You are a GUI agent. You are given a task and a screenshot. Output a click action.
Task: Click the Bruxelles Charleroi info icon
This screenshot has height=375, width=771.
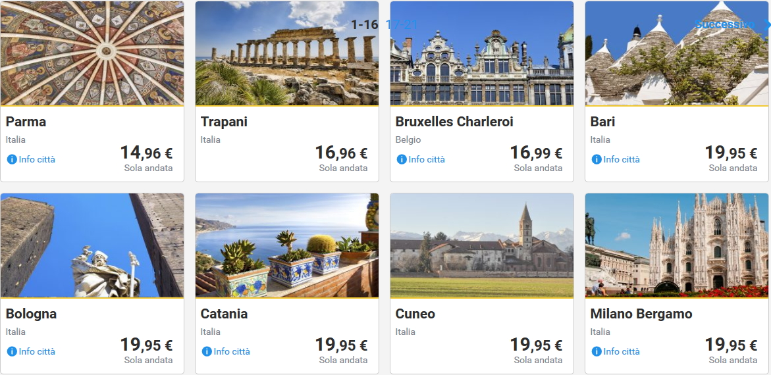point(402,160)
